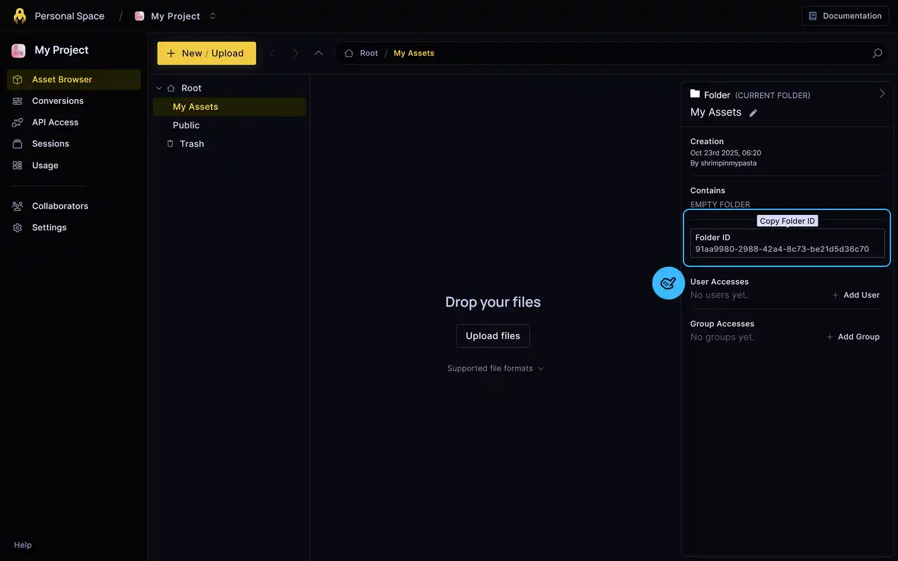Click the New / Upload button

tap(206, 53)
